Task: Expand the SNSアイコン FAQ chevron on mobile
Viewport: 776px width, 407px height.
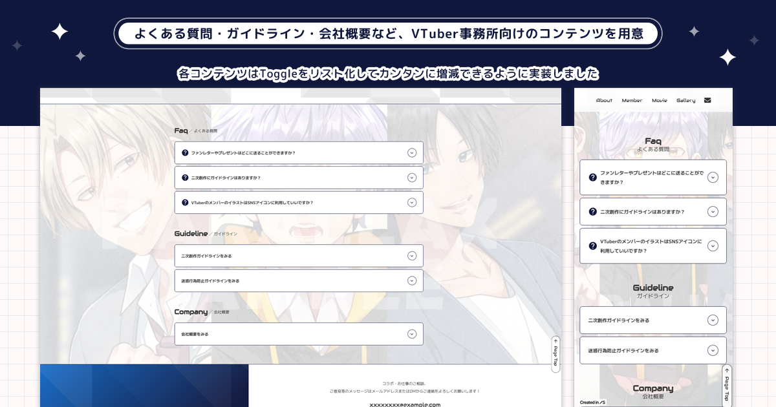Action: click(x=713, y=246)
